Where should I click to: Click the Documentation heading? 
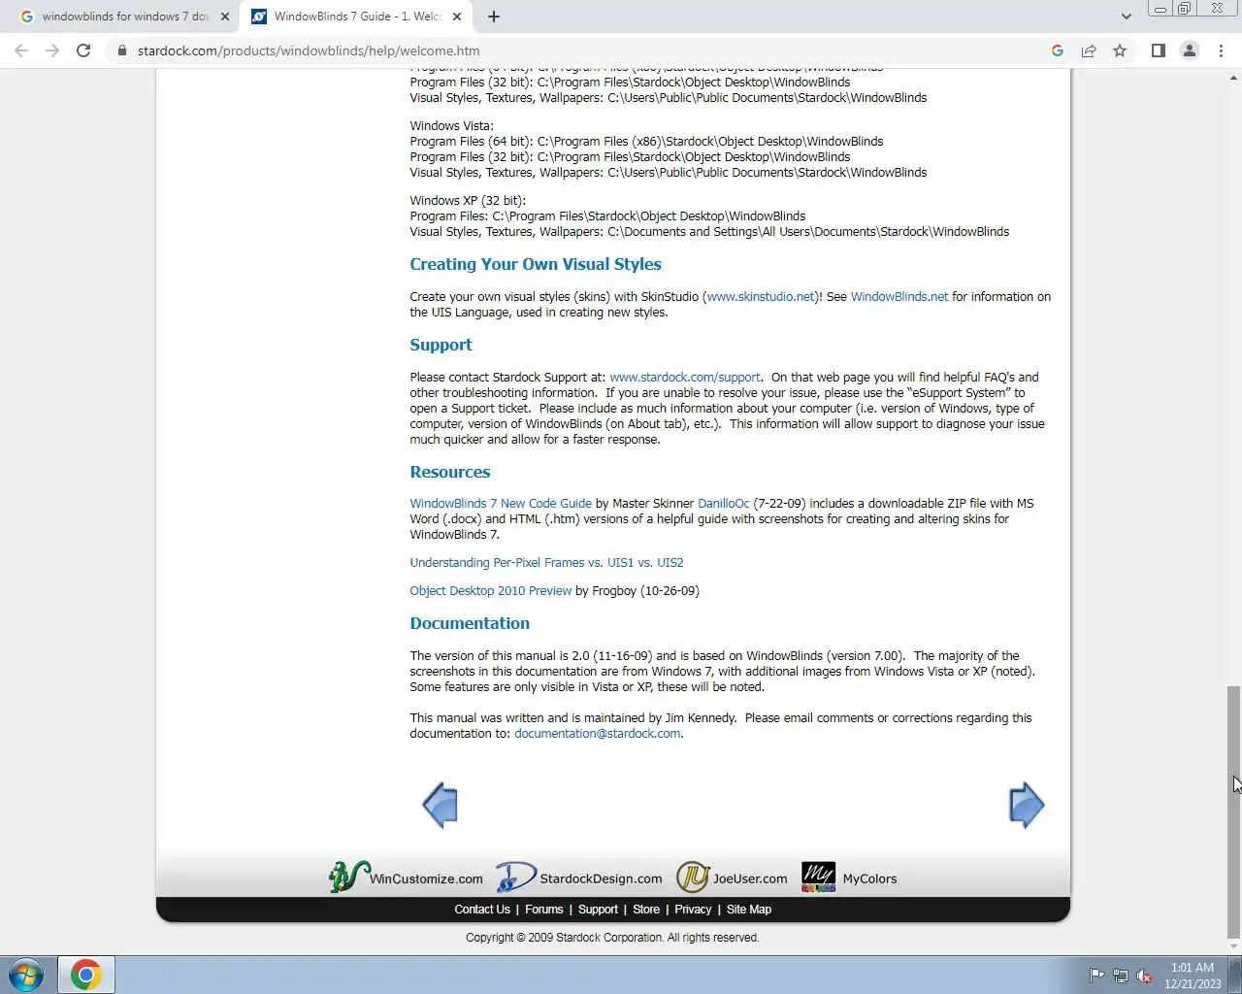(470, 623)
